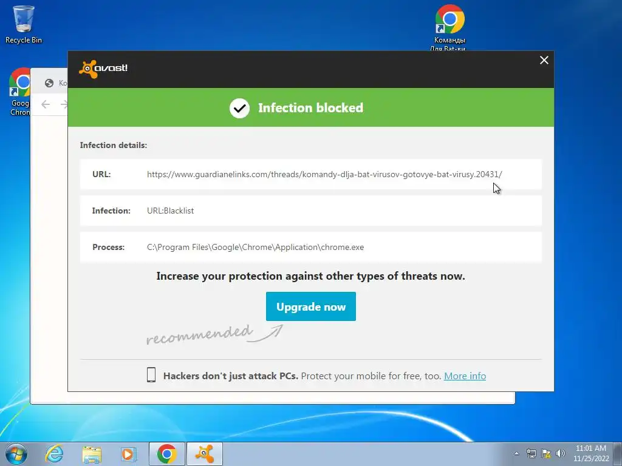The image size is (622, 466).
Task: Launch Internet Explorer from taskbar
Action: tap(54, 454)
